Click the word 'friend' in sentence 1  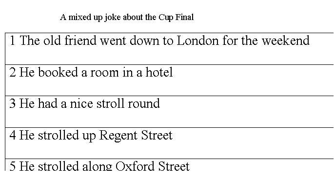pyautogui.click(x=80, y=40)
